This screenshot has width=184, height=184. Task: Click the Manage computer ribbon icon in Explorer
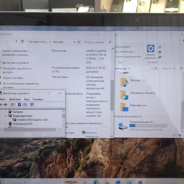(160, 57)
